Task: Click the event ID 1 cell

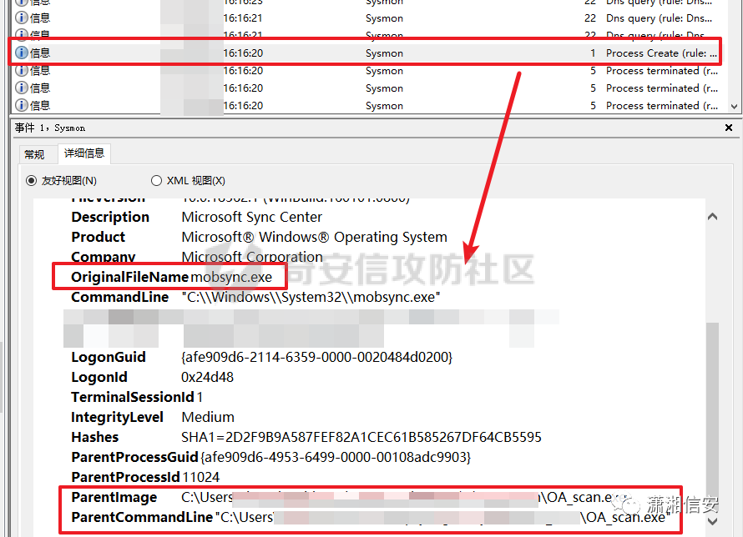Action: (593, 53)
